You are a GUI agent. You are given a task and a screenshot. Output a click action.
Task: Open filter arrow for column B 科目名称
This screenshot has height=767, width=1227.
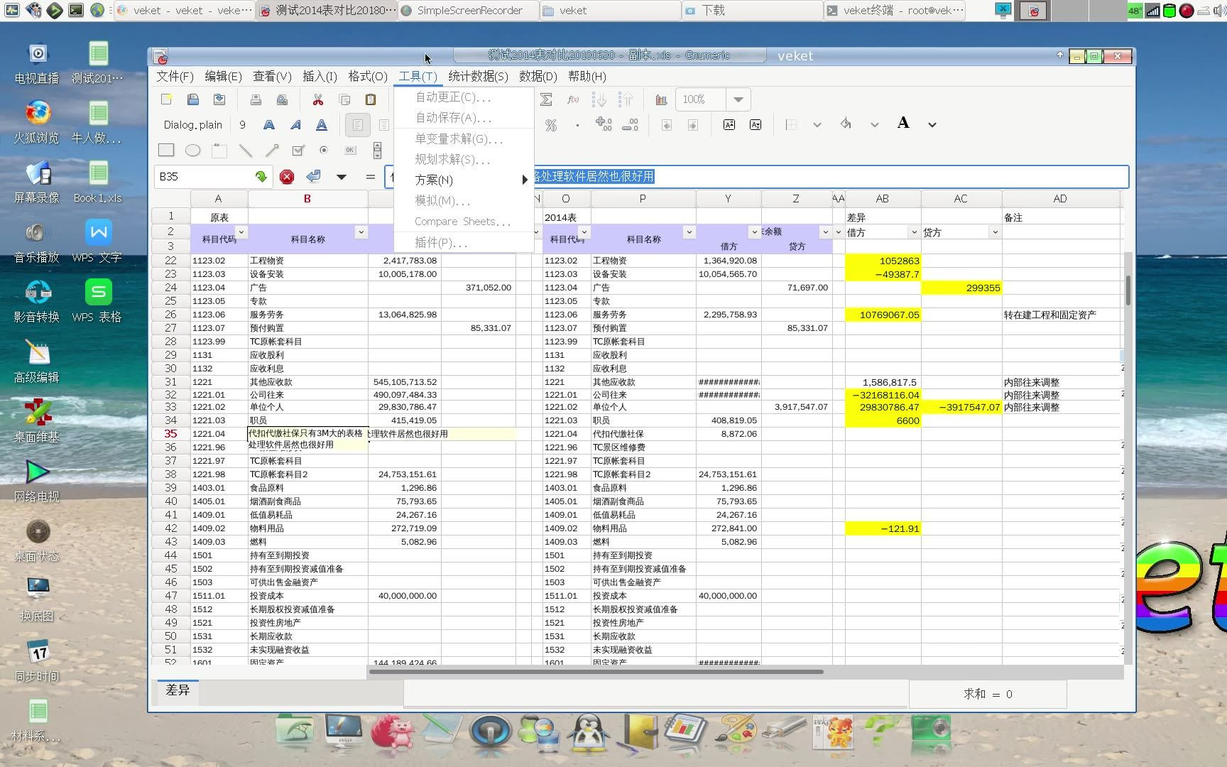[361, 232]
